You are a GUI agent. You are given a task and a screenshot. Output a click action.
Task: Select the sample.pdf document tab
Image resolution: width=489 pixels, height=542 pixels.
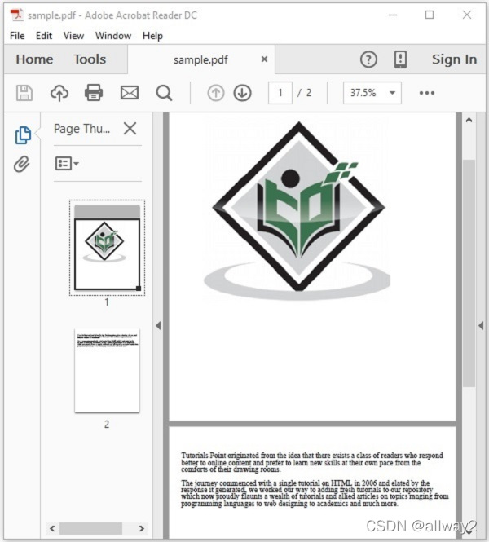click(200, 59)
